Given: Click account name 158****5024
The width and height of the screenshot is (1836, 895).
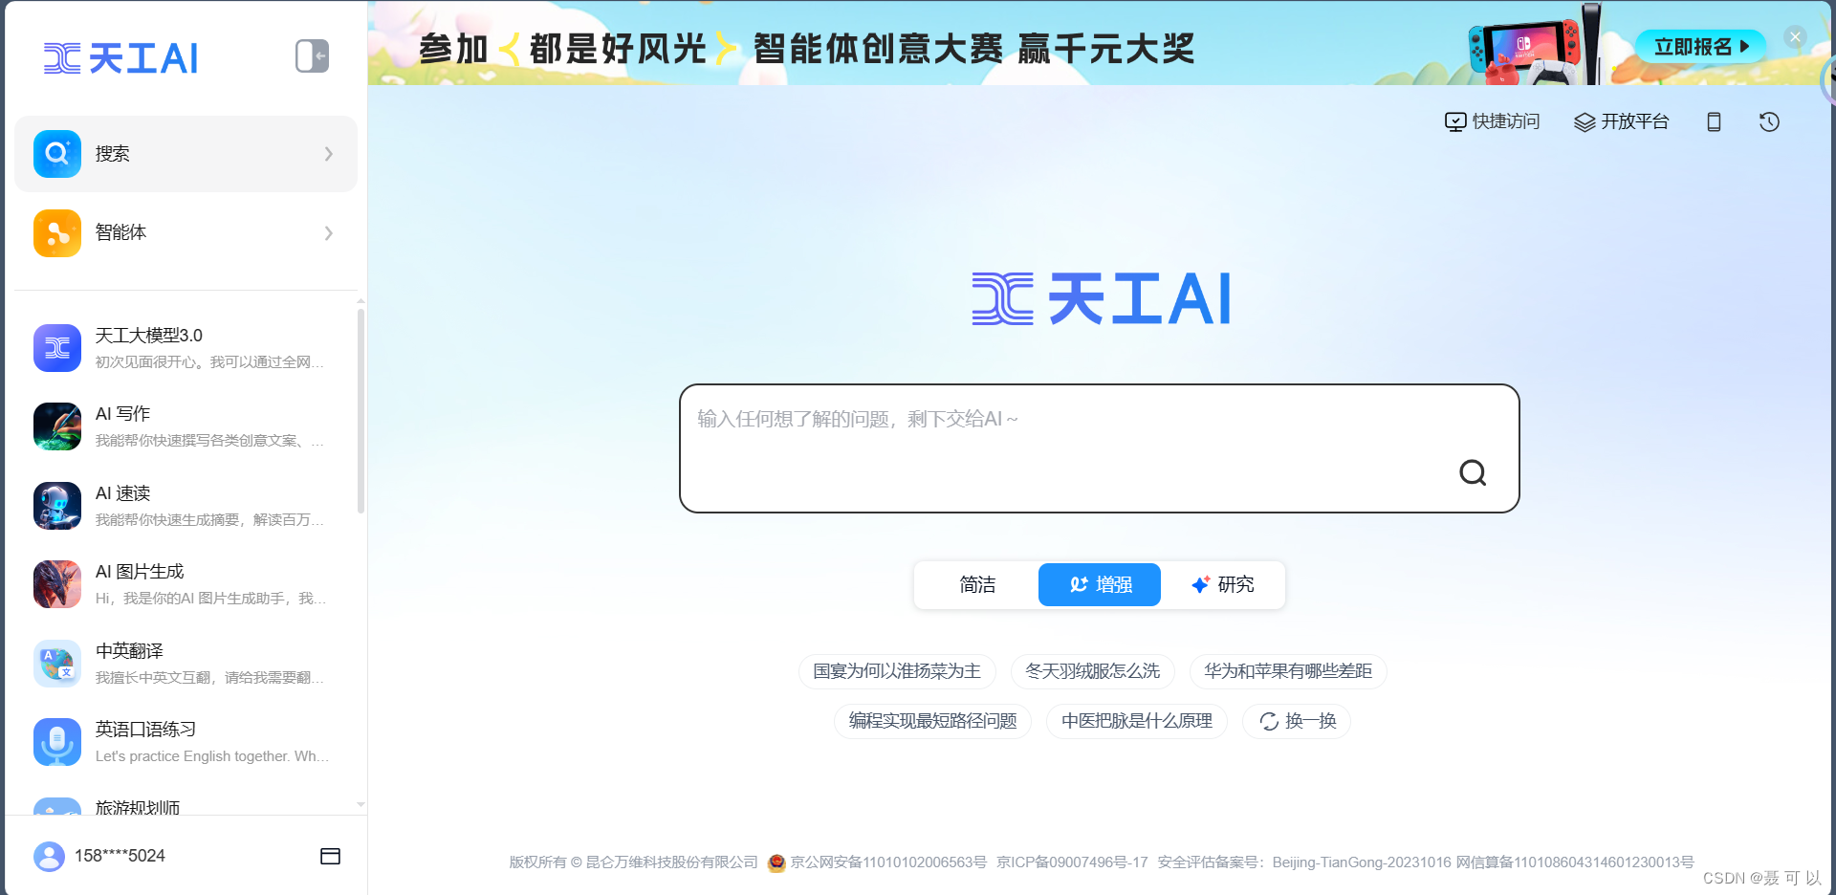Looking at the screenshot, I should [x=120, y=856].
